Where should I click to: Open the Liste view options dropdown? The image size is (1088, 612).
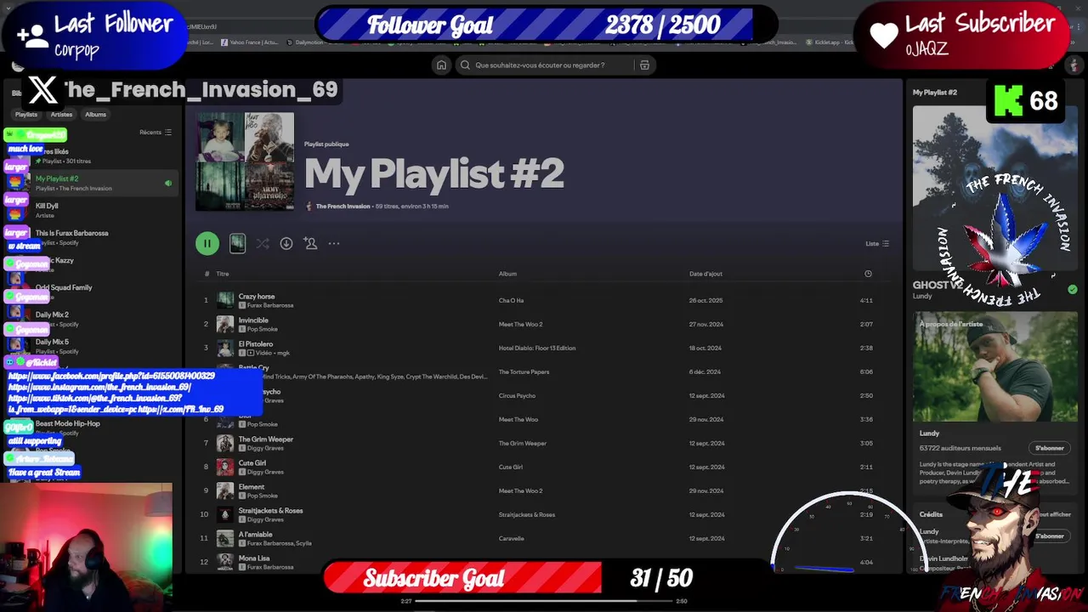(877, 243)
